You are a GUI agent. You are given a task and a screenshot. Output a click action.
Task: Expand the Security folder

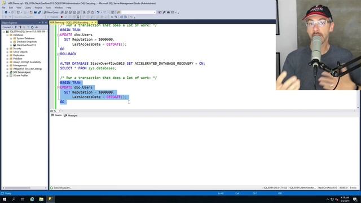pyautogui.click(x=7, y=48)
